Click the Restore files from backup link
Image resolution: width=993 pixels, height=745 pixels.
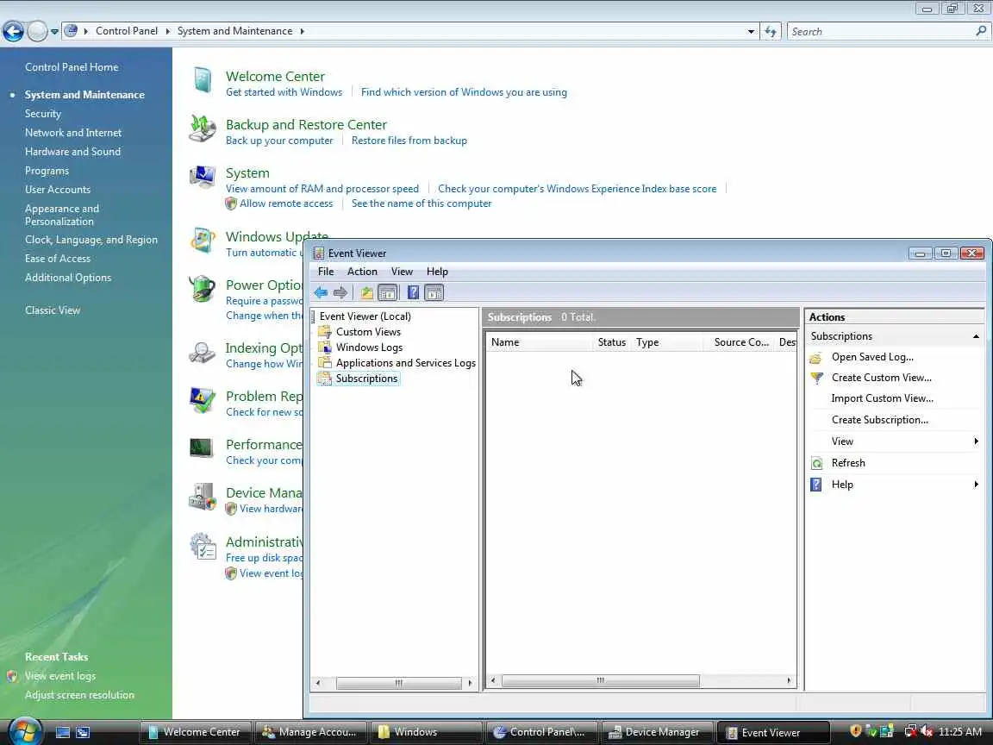(x=409, y=141)
